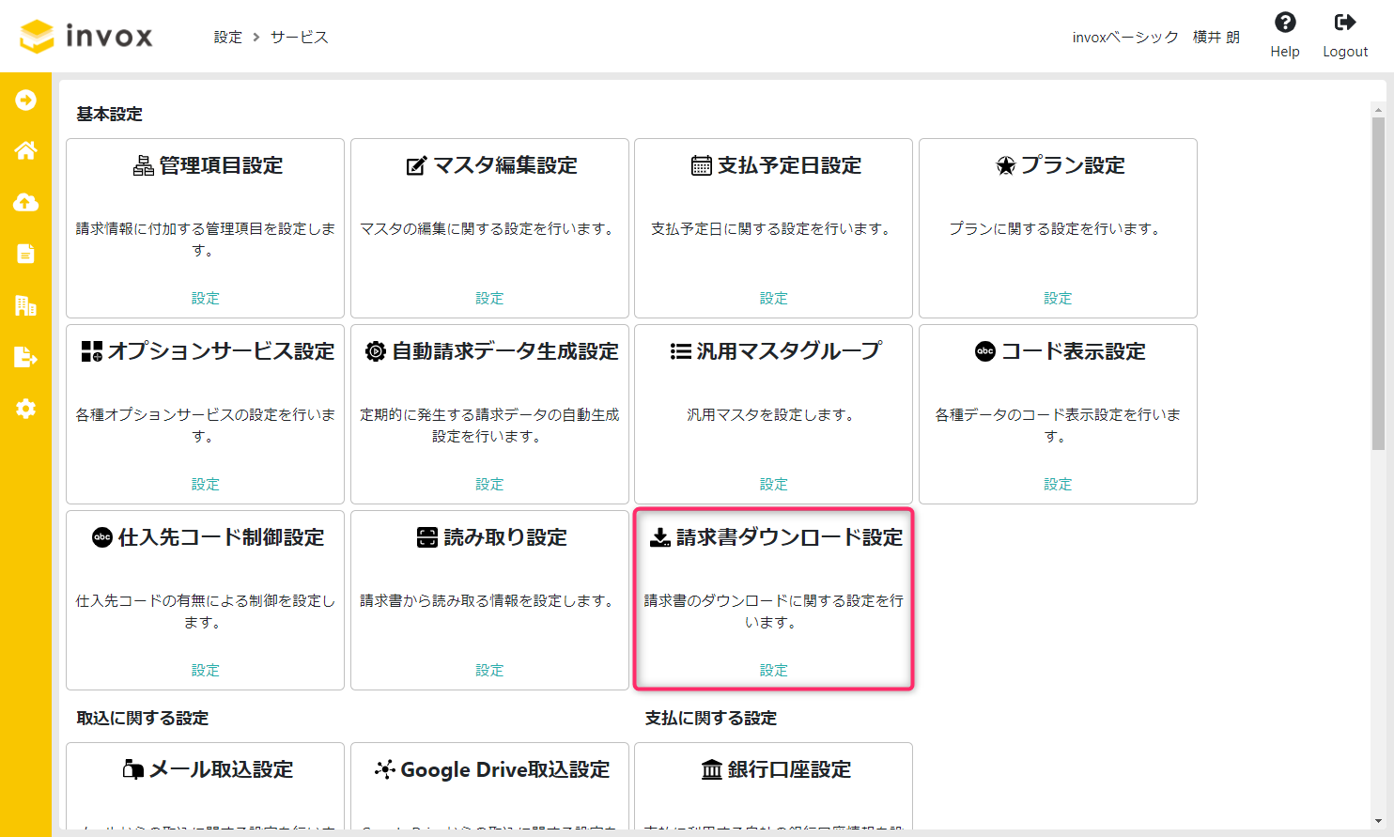Click 設定 in the breadcrumb navigation
This screenshot has width=1394, height=837.
[228, 36]
